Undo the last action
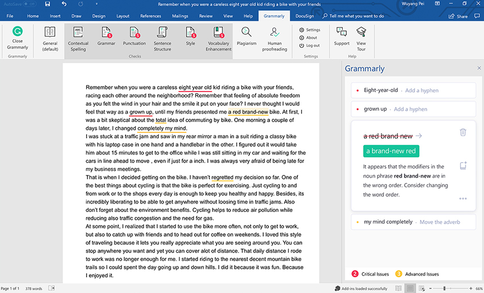The image size is (484, 293). tap(64, 4)
